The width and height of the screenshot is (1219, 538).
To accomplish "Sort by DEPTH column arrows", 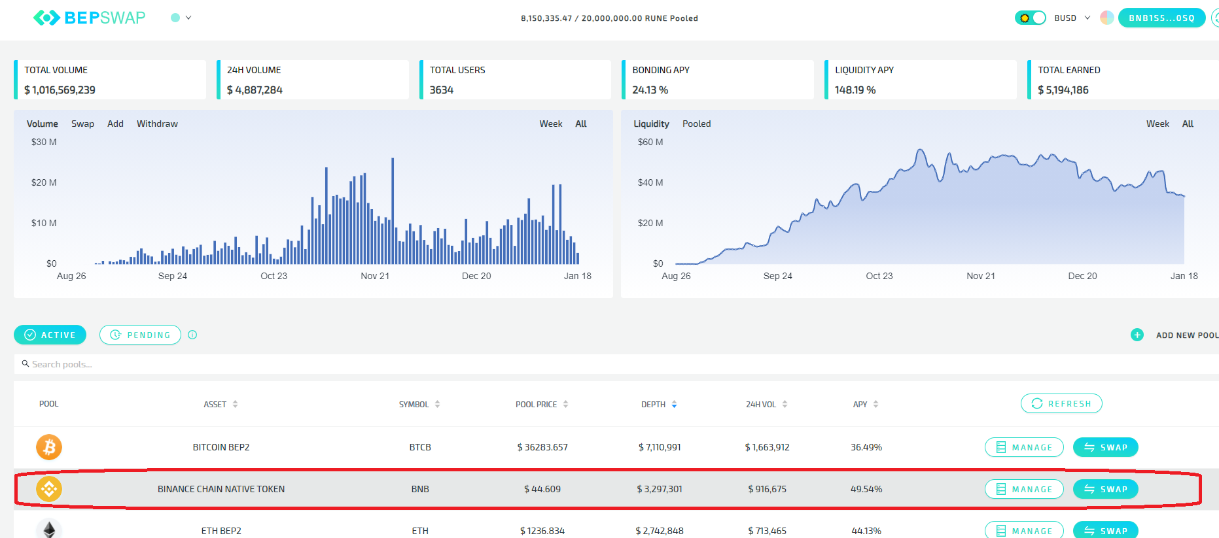I will 675,404.
